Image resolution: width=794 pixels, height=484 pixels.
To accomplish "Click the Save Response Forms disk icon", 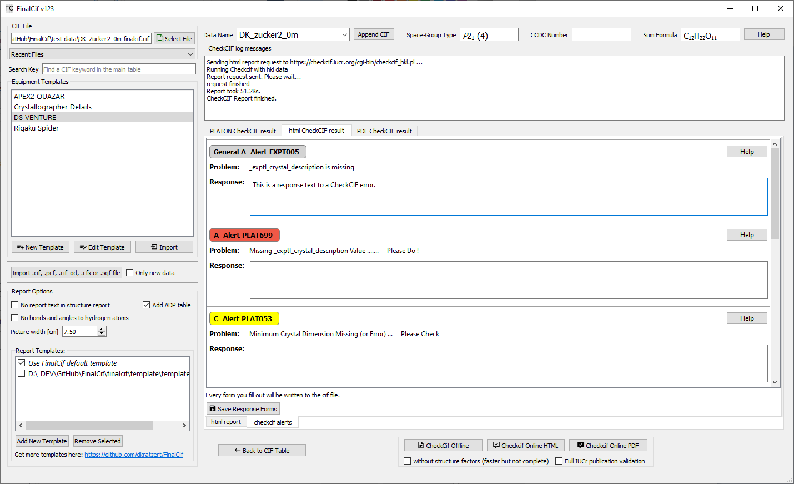I will (213, 408).
